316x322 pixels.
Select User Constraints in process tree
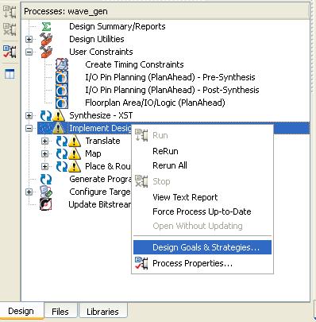(101, 52)
